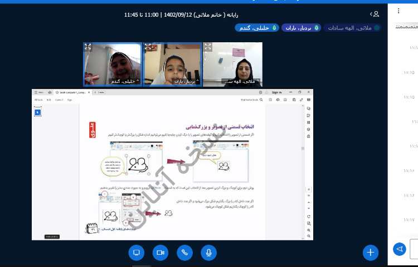Open the Menu hamburger in the PDF reader
The image size is (418, 267).
[39, 92]
